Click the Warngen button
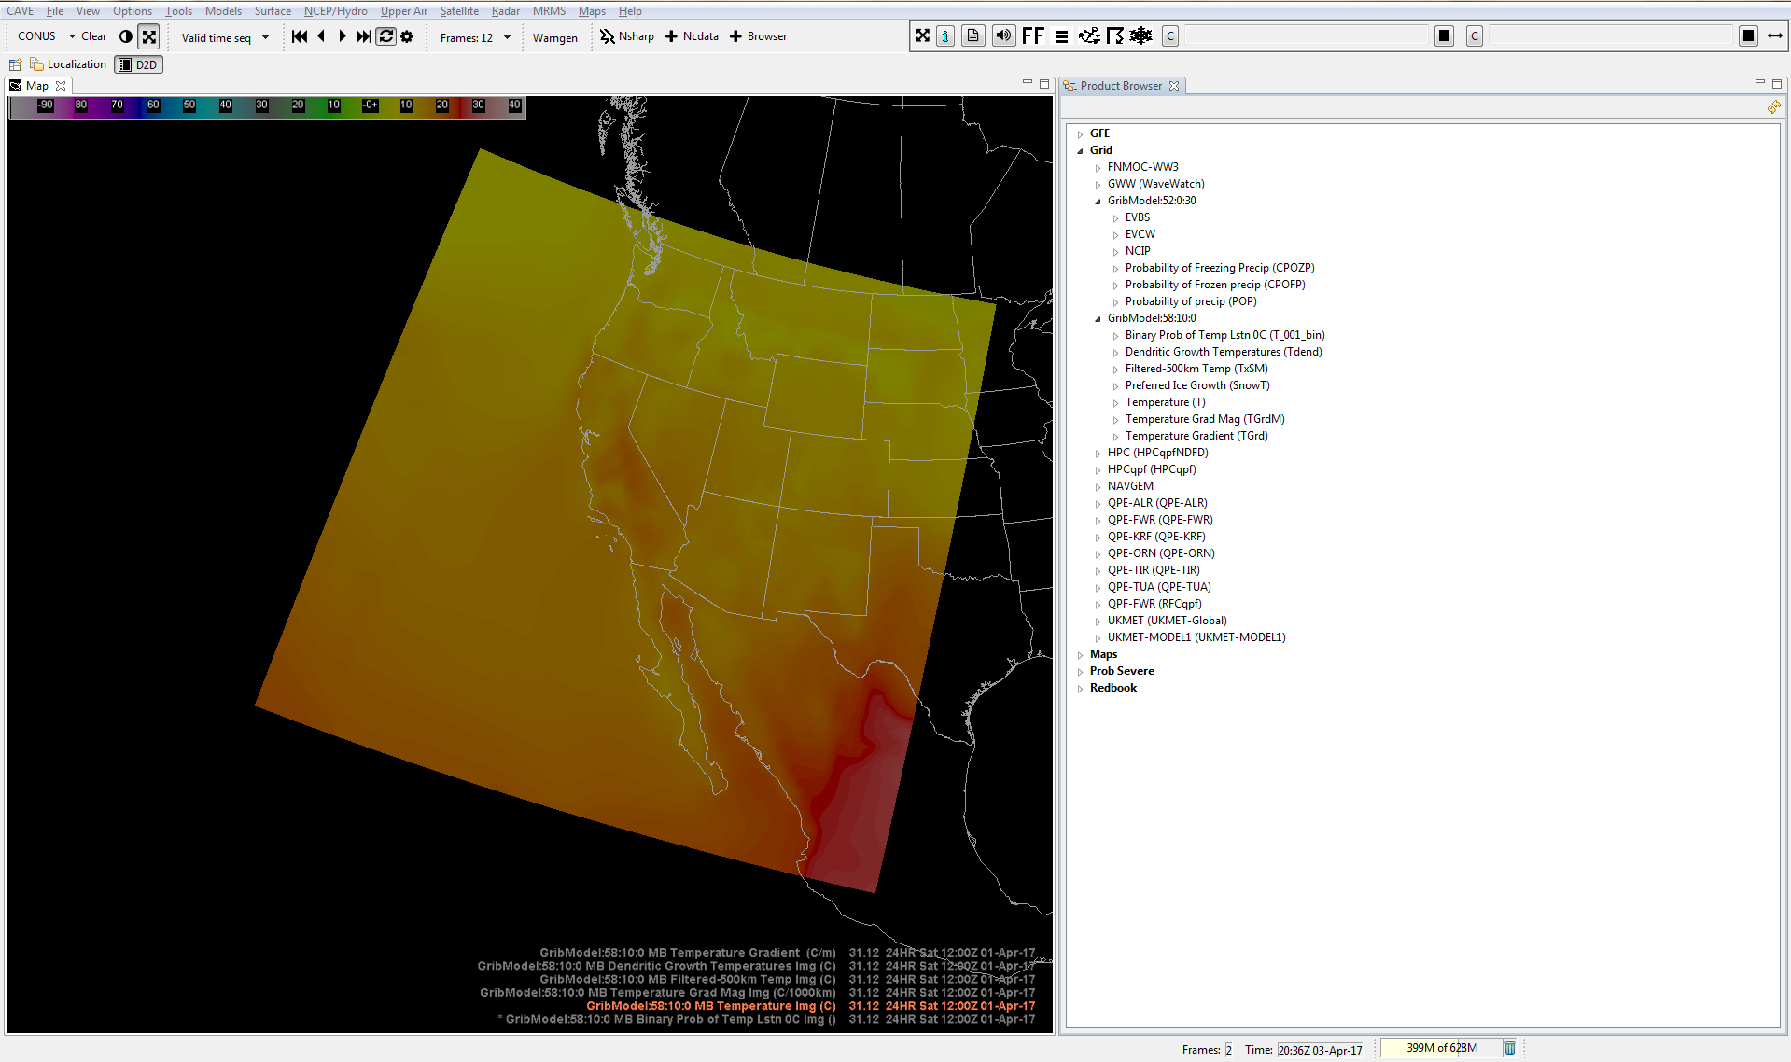Viewport: 1791px width, 1062px height. click(x=554, y=37)
